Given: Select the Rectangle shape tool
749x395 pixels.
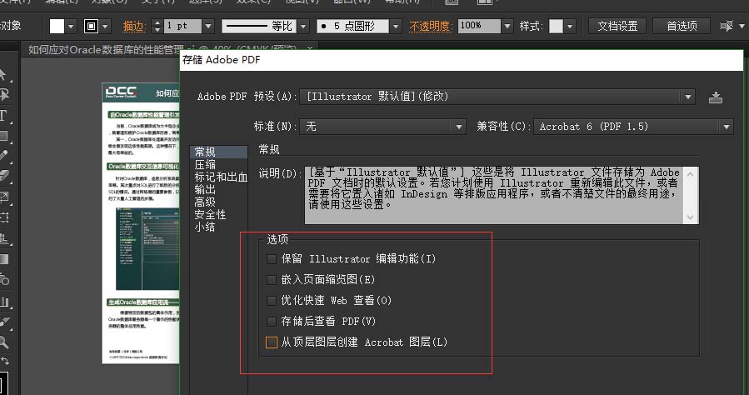Looking at the screenshot, I should (x=4, y=136).
